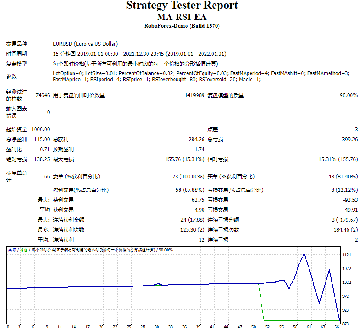Click average profit trade 4.90
The image size is (361, 331).
200,210
